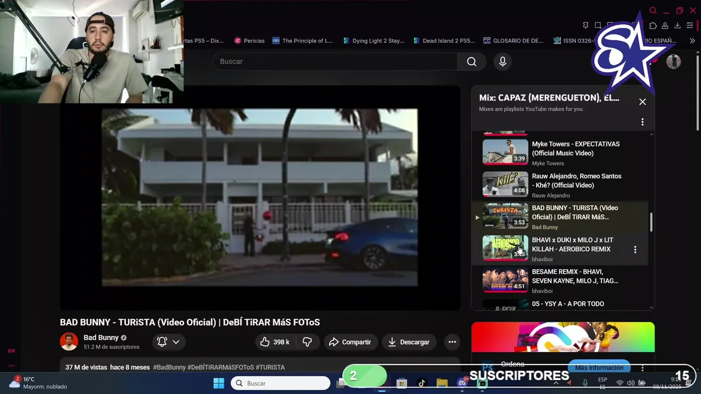The height and width of the screenshot is (394, 701).
Task: Open the YouTube account avatar menu
Action: click(x=673, y=61)
